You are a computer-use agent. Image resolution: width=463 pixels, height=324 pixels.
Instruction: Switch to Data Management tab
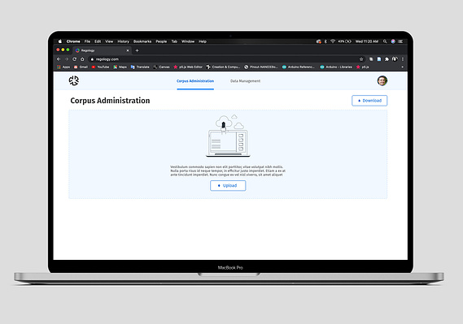click(x=245, y=81)
